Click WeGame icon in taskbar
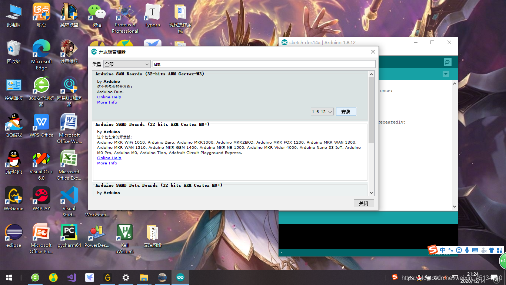The image size is (506, 285). 108,278
